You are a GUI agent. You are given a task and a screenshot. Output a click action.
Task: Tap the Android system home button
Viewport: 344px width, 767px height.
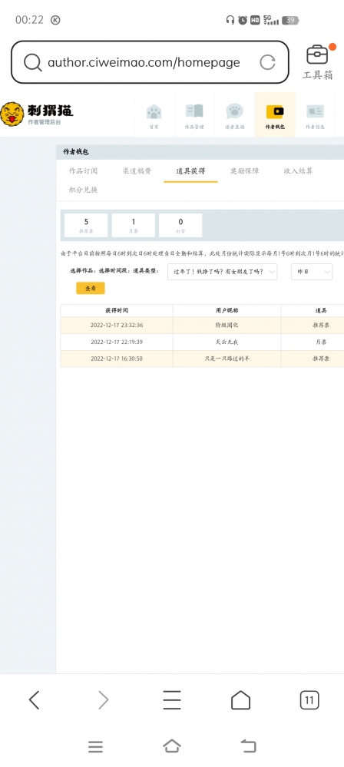point(172,746)
